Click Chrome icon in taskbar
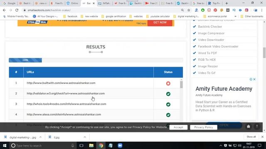266x149 pixels. click(101, 145)
